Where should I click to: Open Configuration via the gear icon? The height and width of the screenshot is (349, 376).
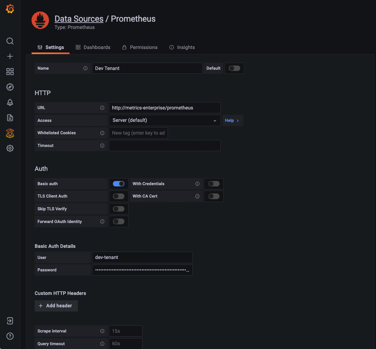pyautogui.click(x=10, y=148)
